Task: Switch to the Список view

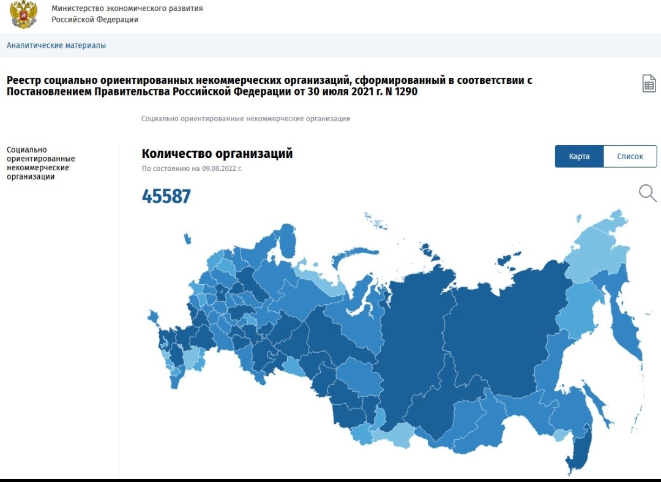Action: coord(630,156)
